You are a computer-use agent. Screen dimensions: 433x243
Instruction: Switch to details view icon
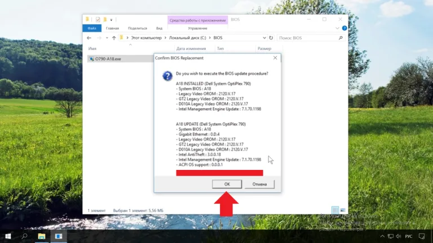[x=335, y=210]
